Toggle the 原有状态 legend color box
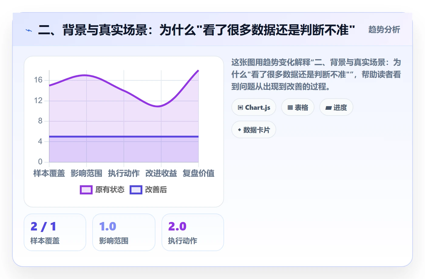This screenshot has height=279, width=425. point(86,190)
